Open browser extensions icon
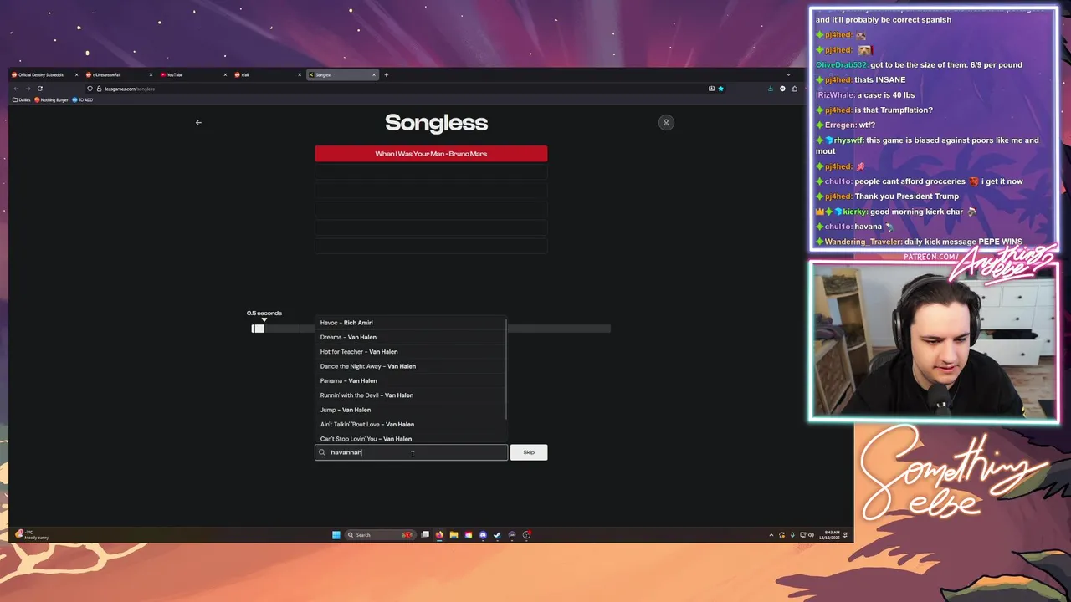The width and height of the screenshot is (1071, 602). click(795, 89)
